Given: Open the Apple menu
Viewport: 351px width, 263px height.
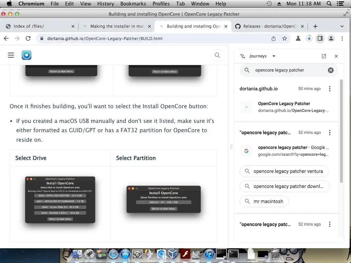Looking at the screenshot, I should [x=9, y=3].
